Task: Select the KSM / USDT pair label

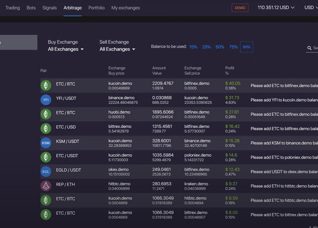Action: coord(67,141)
